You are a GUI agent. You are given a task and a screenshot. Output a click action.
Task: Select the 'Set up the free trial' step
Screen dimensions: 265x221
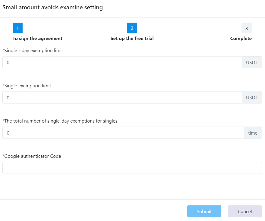(132, 39)
